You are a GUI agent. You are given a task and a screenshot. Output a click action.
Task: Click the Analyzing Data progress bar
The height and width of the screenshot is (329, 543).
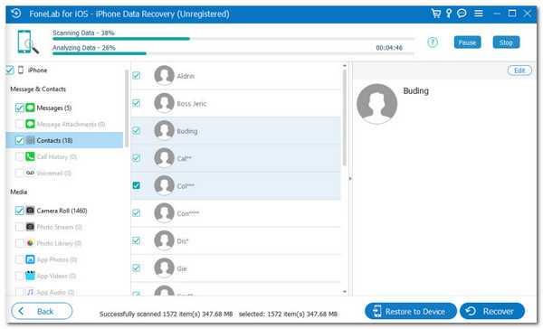(233, 53)
